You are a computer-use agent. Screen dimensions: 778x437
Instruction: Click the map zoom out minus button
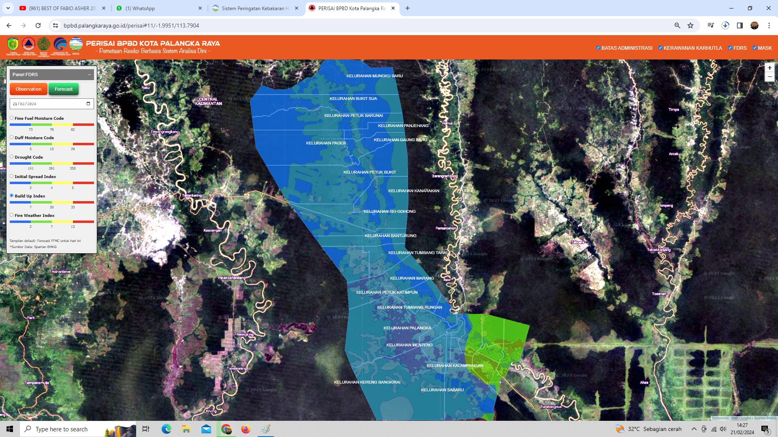click(x=769, y=77)
